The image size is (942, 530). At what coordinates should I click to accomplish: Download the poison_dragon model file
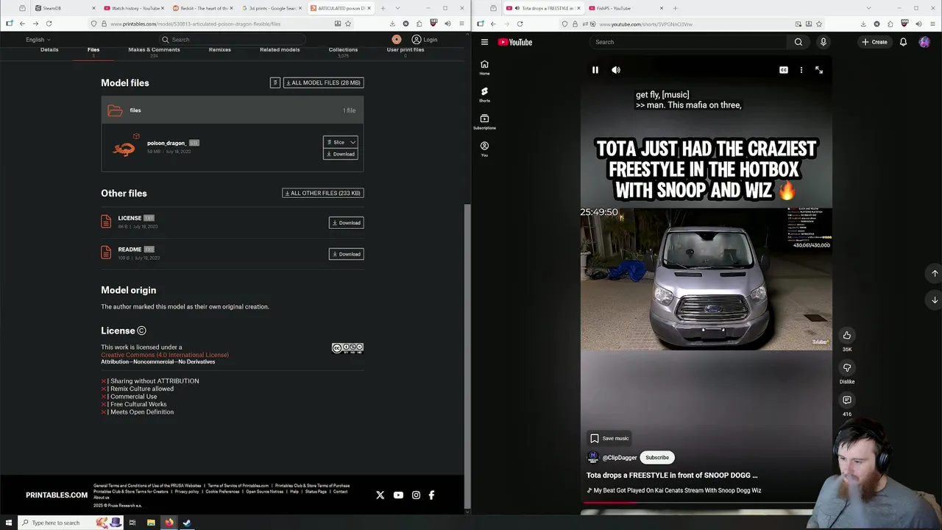coord(341,154)
